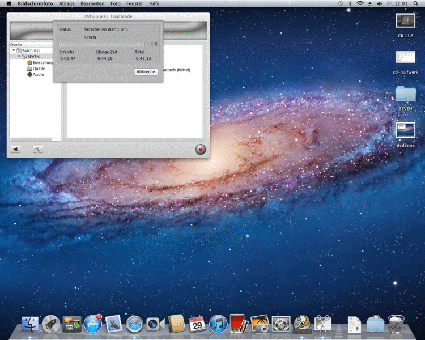Click the eject icon in menu bar
This screenshot has width=425, height=340.
(x=370, y=3)
